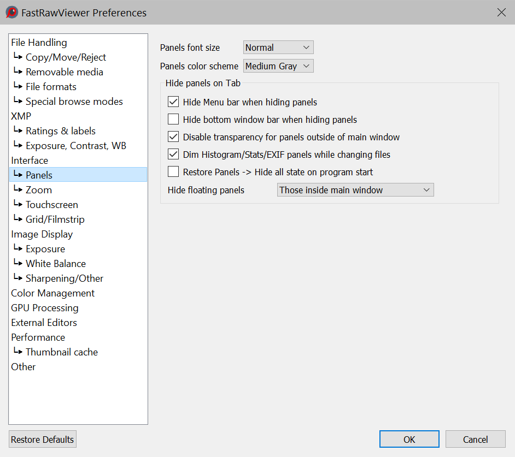Image resolution: width=515 pixels, height=457 pixels.
Task: Click the Restore Defaults button
Action: point(42,440)
